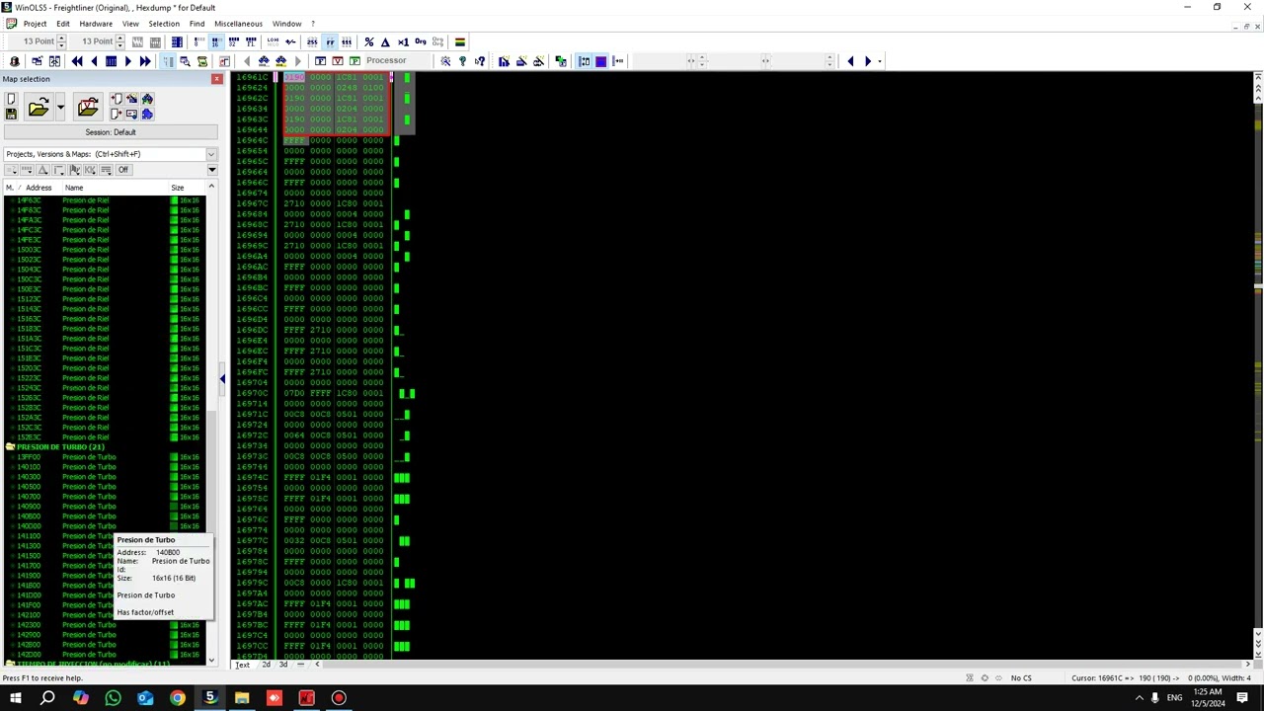Click the single right arrow after grid icon
Viewport: 1264px width, 711px height.
[x=127, y=61]
